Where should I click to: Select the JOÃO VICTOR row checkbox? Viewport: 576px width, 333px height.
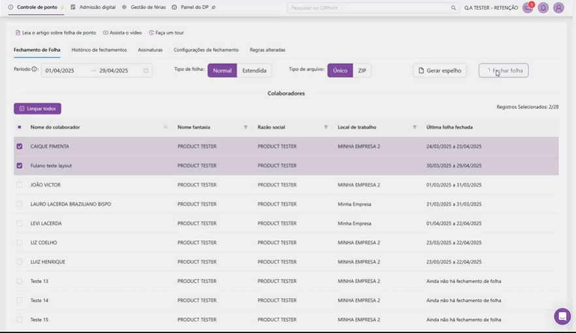[x=20, y=185]
